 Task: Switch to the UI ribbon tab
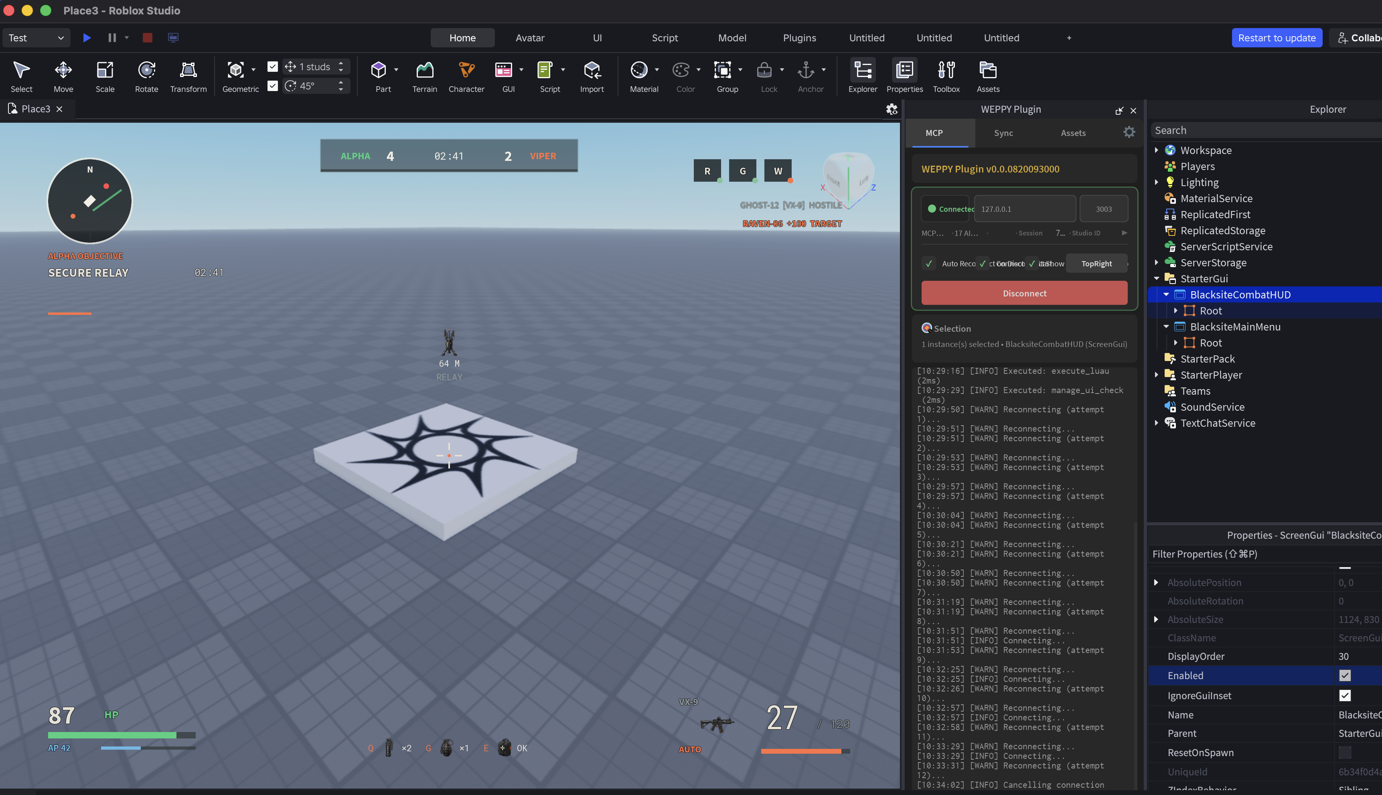tap(597, 38)
